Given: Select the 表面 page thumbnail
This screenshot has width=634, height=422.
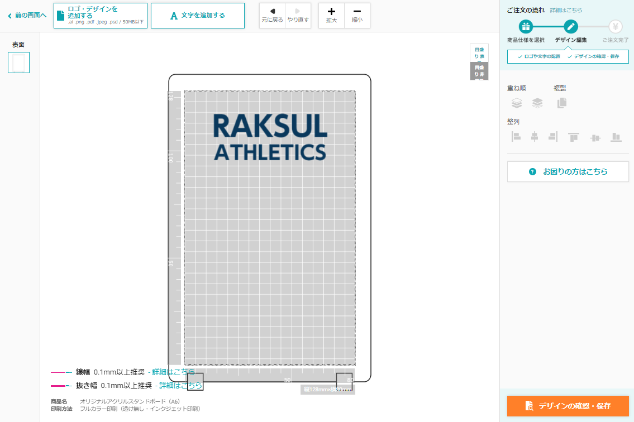Looking at the screenshot, I should (x=18, y=63).
